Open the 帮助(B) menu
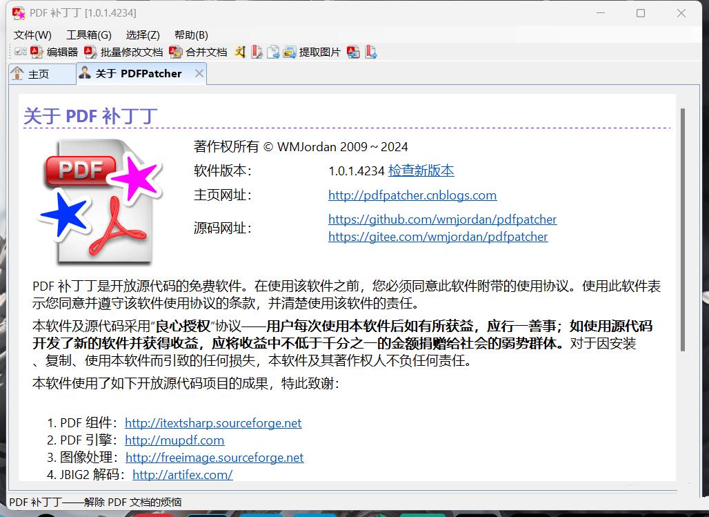The width and height of the screenshot is (709, 517). [191, 35]
